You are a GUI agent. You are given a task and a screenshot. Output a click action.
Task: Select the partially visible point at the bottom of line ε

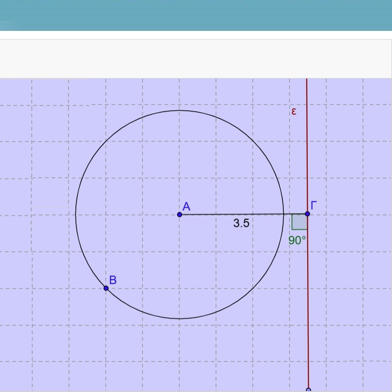309,390
